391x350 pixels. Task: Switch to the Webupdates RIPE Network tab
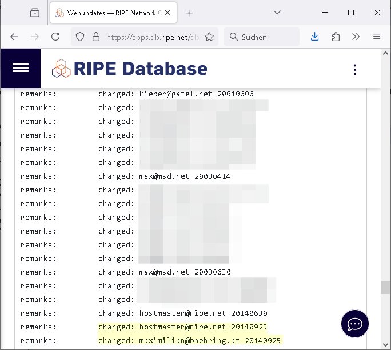(113, 13)
